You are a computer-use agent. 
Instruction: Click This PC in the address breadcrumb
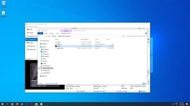pyautogui.click(x=54, y=36)
